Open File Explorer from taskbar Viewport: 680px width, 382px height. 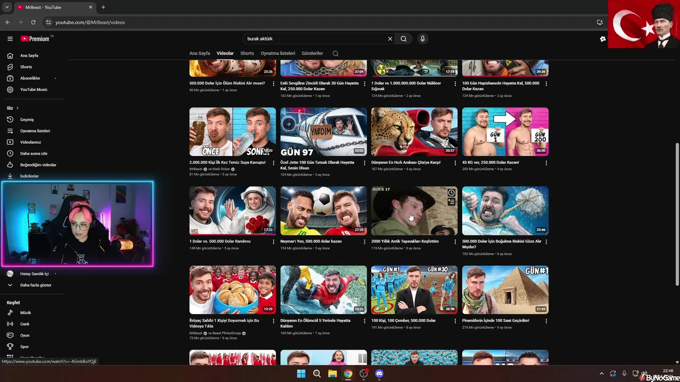(332, 374)
